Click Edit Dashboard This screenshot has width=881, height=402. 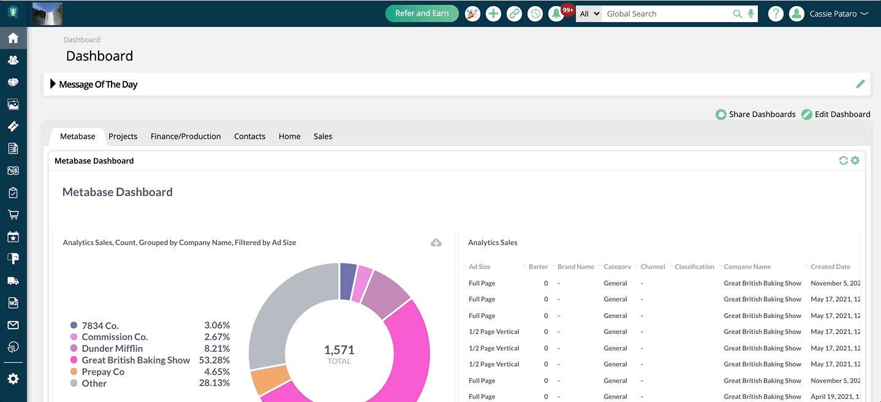[x=836, y=114]
